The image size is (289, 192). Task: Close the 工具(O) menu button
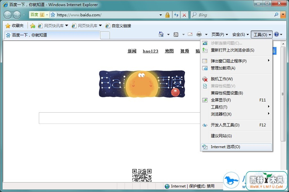(262, 35)
